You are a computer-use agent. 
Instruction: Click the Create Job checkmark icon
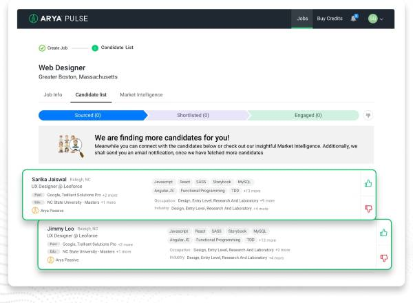(42, 48)
